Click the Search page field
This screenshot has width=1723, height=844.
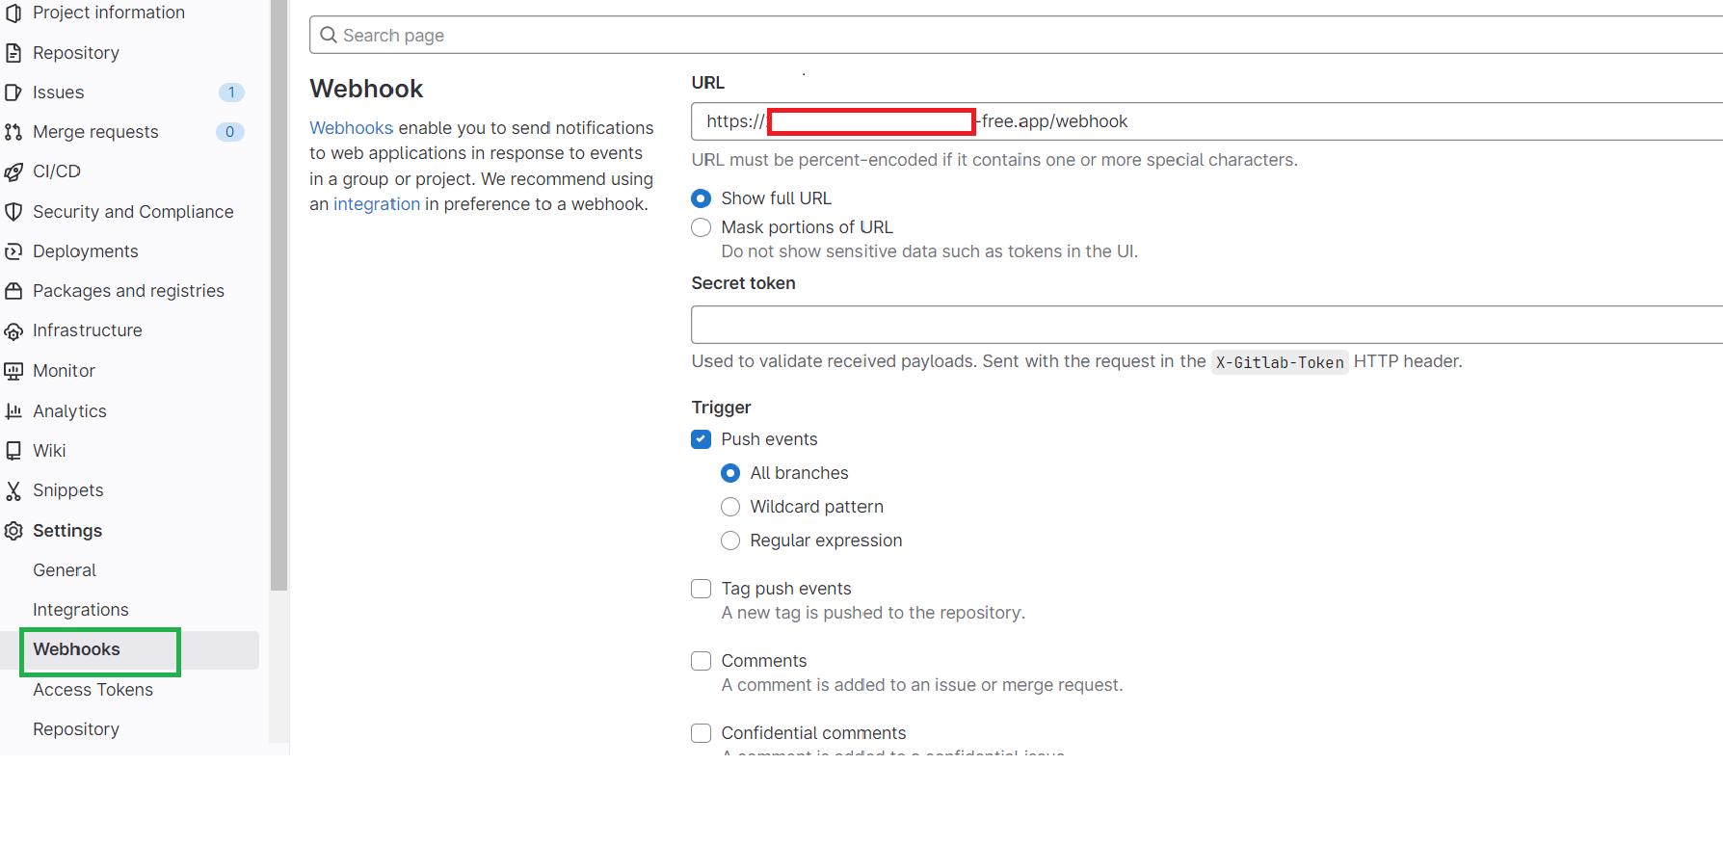(1016, 35)
